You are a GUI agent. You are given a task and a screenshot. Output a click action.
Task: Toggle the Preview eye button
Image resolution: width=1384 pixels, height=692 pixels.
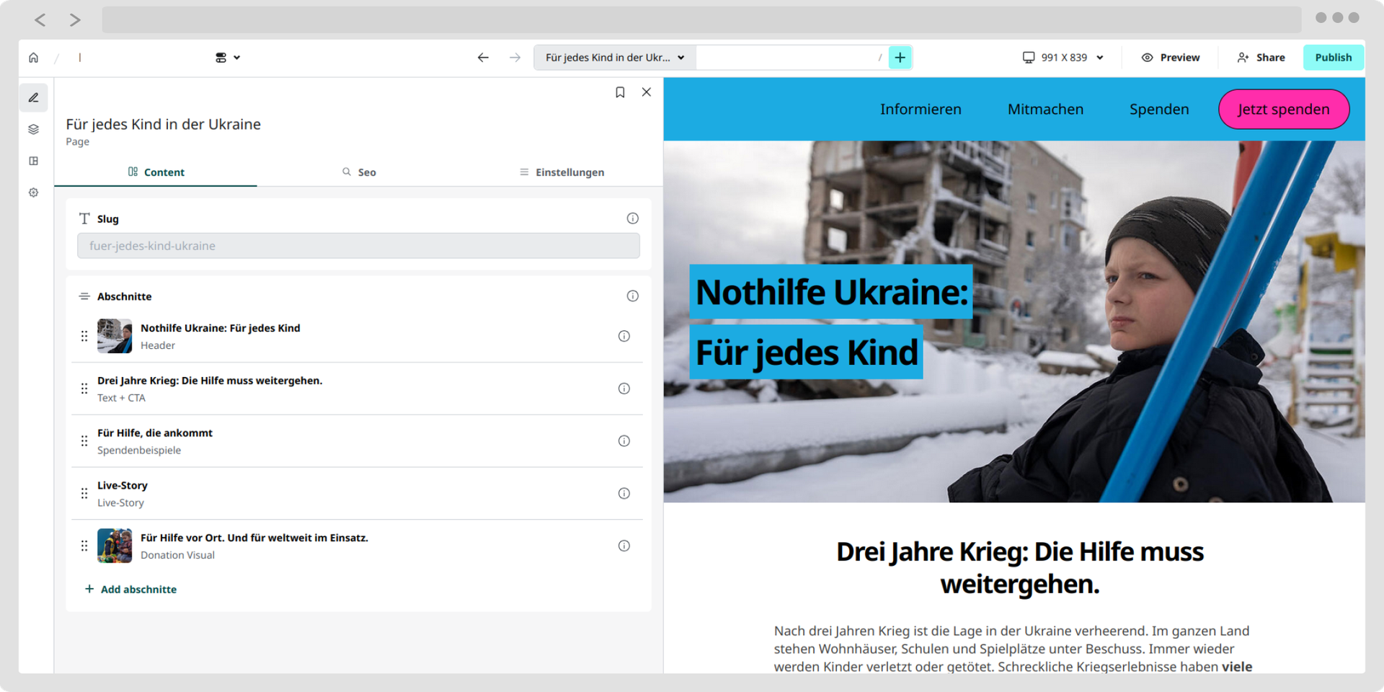point(1171,58)
